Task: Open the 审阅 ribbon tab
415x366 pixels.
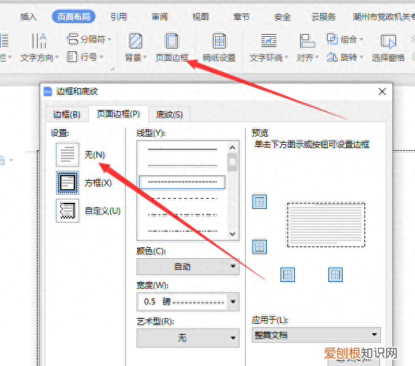Action: [160, 17]
